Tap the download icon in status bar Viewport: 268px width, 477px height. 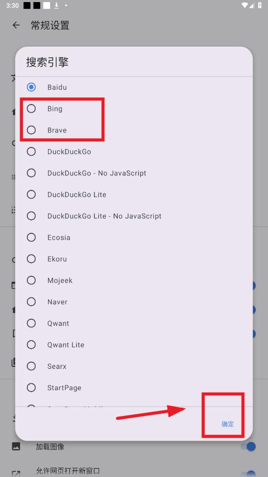56,6
